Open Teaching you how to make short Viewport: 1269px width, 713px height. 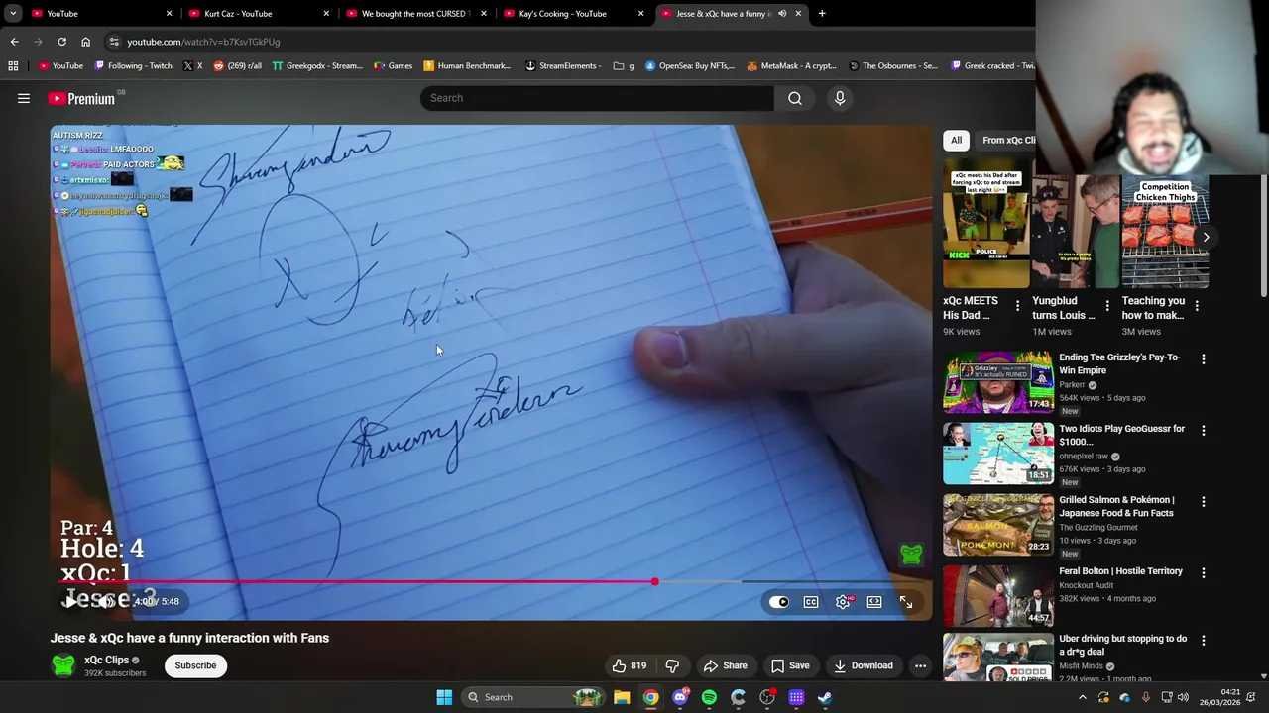(x=1165, y=231)
